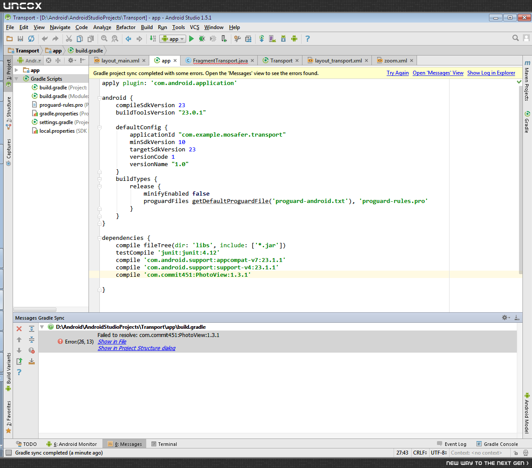Open the Refactor menu
The width and height of the screenshot is (532, 468).
pos(126,27)
